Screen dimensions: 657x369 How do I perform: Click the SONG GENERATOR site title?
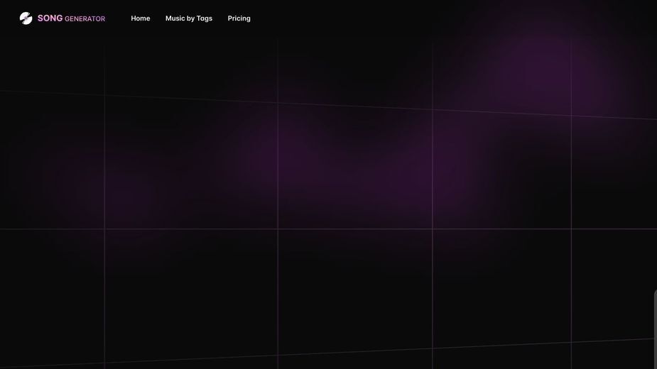71,18
